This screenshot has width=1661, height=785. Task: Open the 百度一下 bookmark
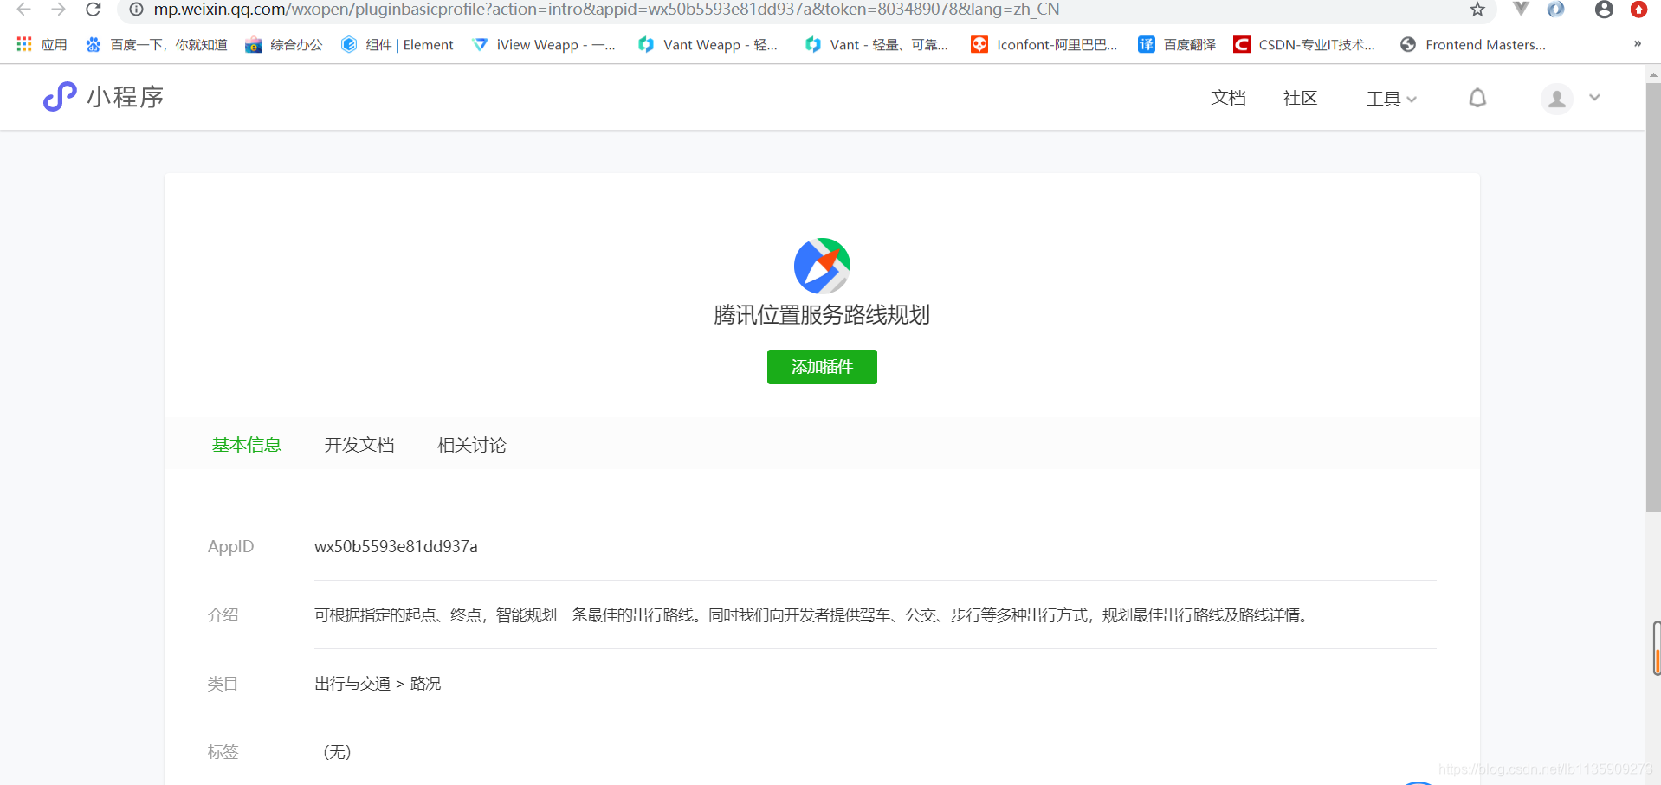[157, 45]
